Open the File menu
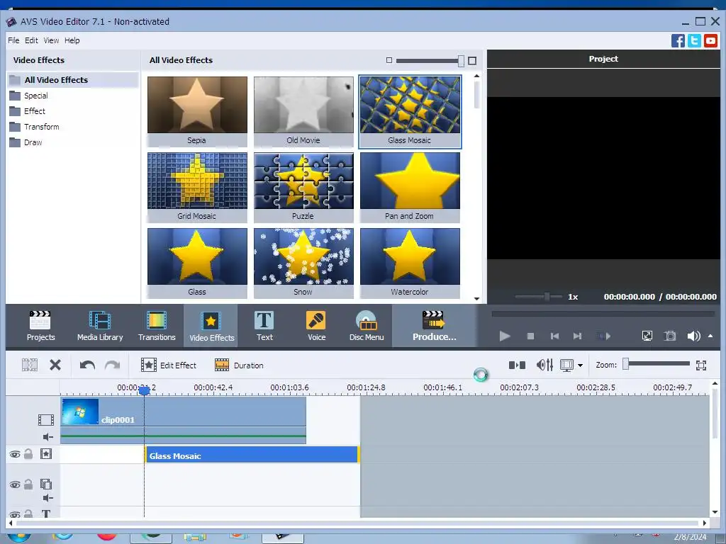 coord(13,40)
